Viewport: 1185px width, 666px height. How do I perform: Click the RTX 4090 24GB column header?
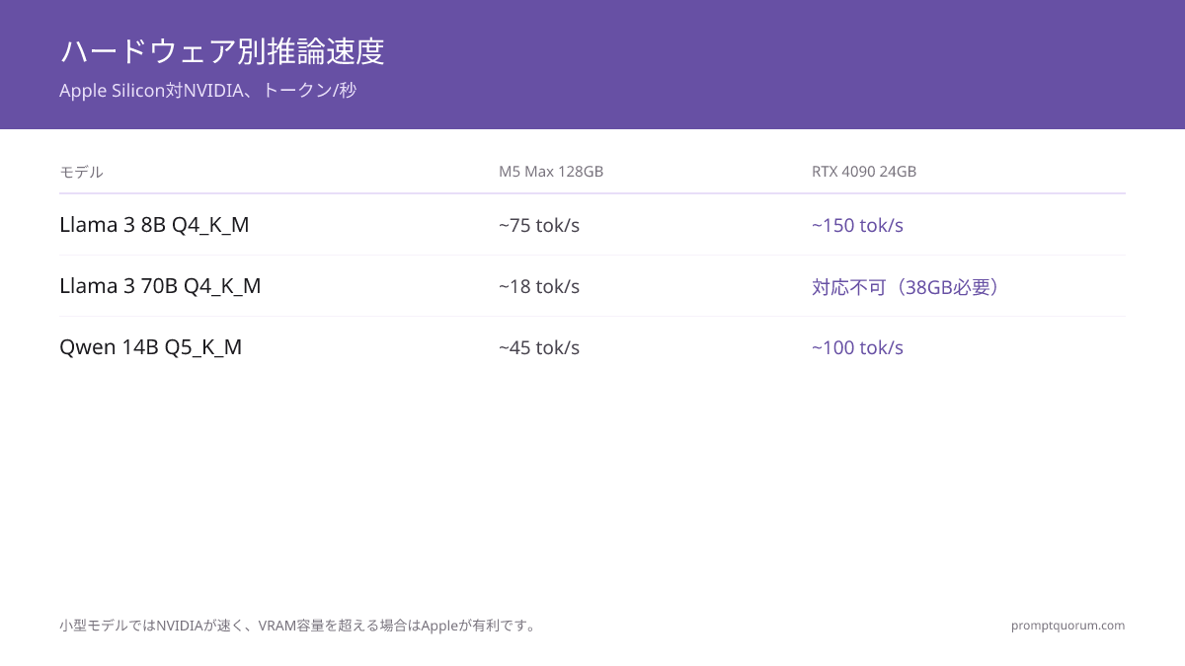pyautogui.click(x=864, y=172)
